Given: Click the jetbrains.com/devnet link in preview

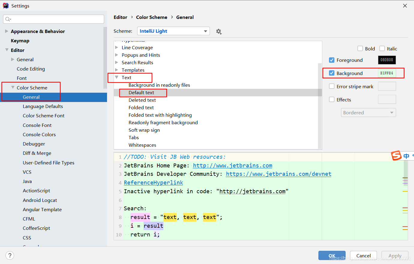Looking at the screenshot, I should [x=278, y=174].
